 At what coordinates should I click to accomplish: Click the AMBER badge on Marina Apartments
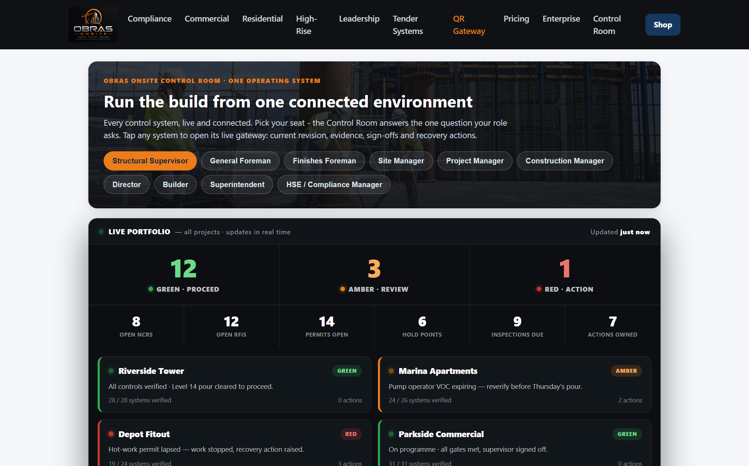point(626,371)
